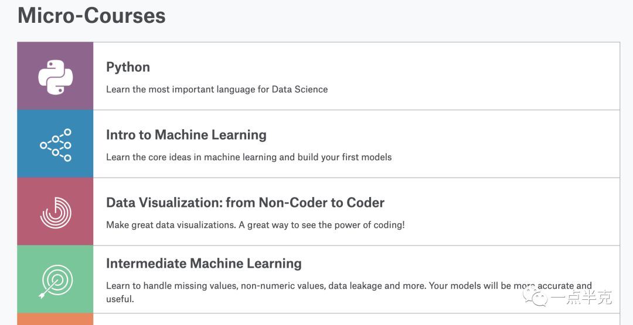This screenshot has width=633, height=325.
Task: Click the 一点半克 watermark text
Action: 583,298
